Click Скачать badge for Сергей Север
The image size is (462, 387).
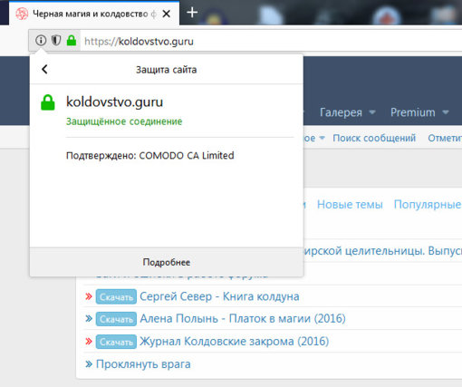(x=116, y=296)
